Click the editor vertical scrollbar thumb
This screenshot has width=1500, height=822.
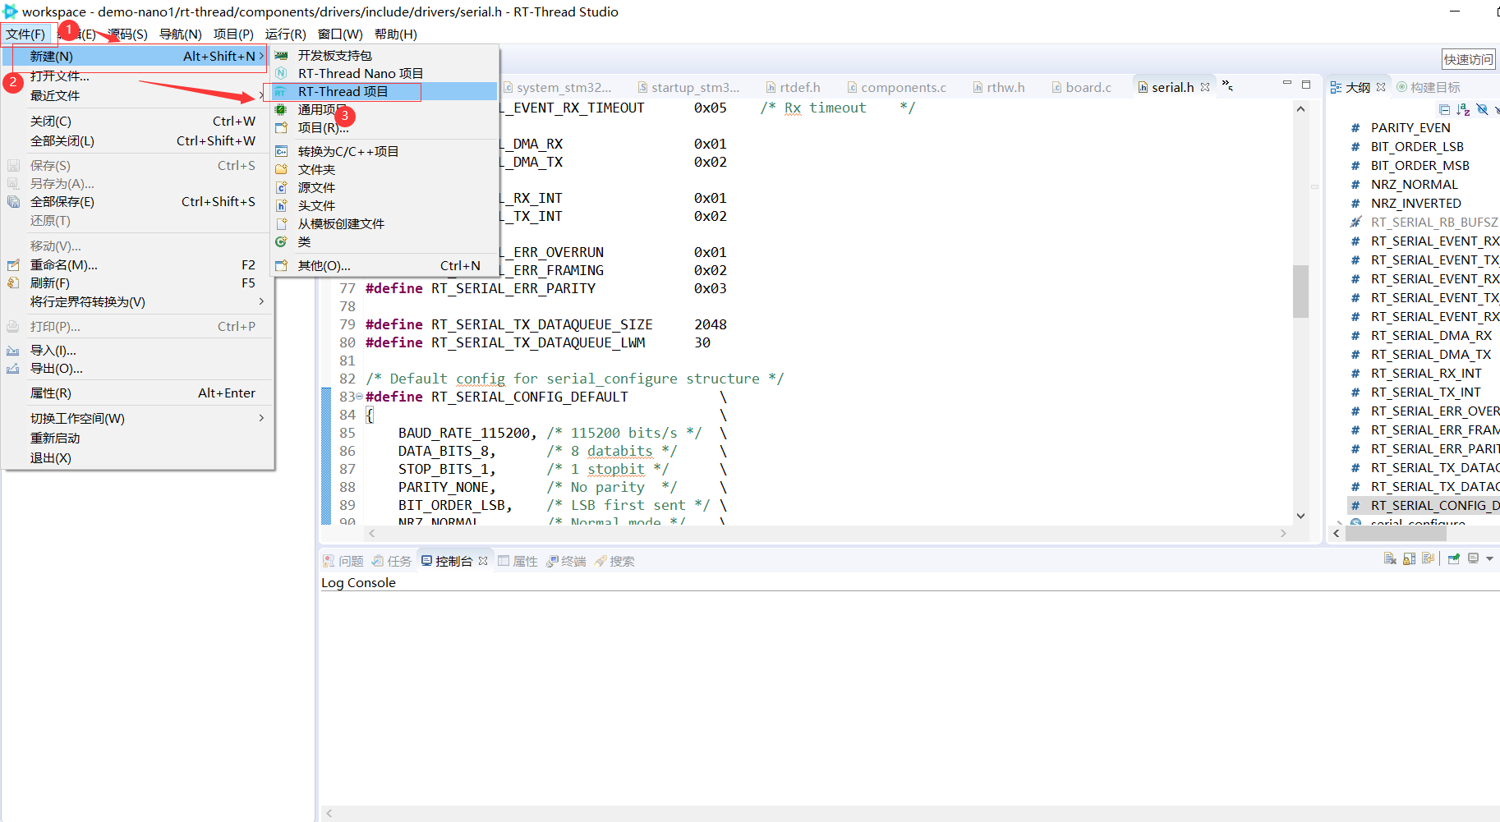click(1300, 291)
